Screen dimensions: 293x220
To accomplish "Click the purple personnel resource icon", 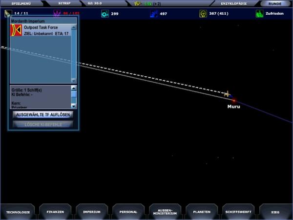I will click(57, 14).
